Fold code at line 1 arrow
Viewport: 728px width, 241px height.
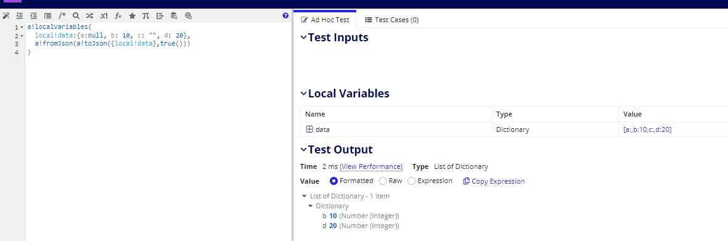click(x=22, y=28)
